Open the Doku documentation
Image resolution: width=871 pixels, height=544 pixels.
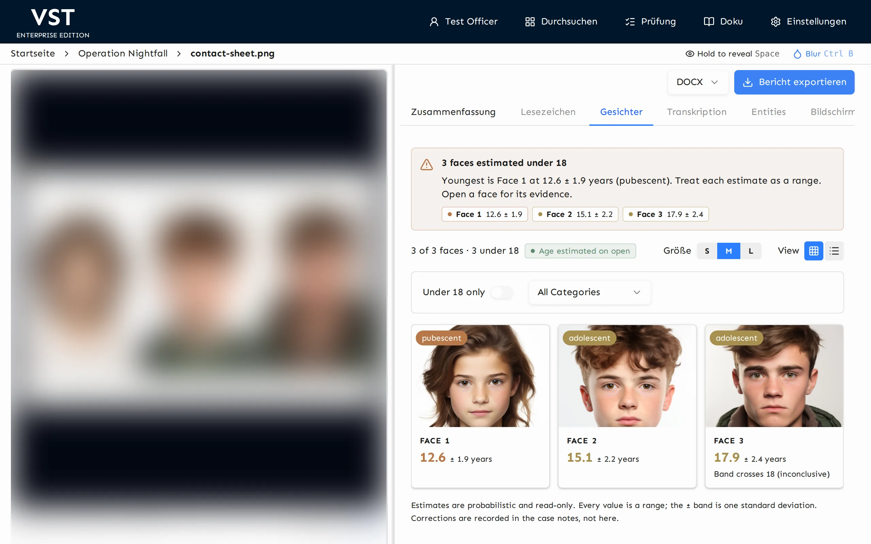coord(723,21)
